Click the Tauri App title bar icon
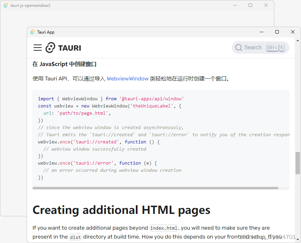The image size is (301, 243). point(32,32)
